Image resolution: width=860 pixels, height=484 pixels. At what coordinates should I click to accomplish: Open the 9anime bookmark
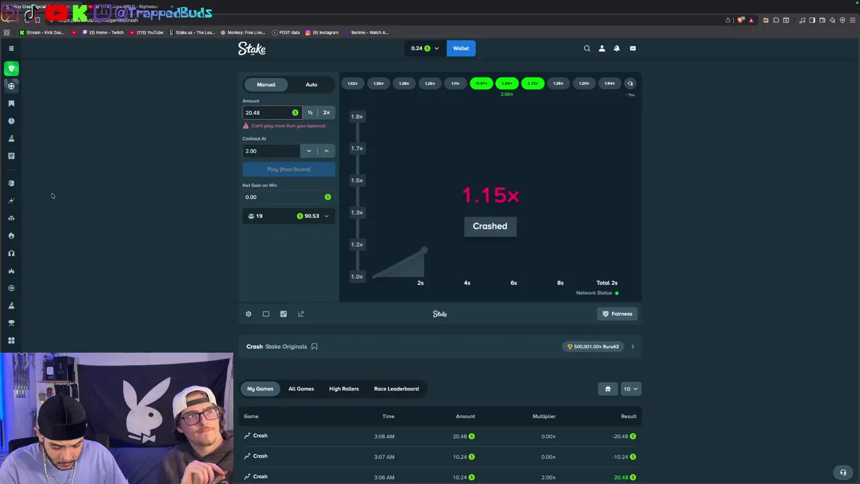pos(365,32)
